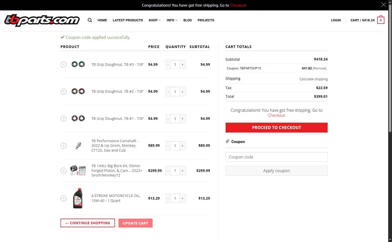Image resolution: width=392 pixels, height=242 pixels.
Task: Remove TB Grip Doughnut #1 from cart
Action: tap(64, 119)
